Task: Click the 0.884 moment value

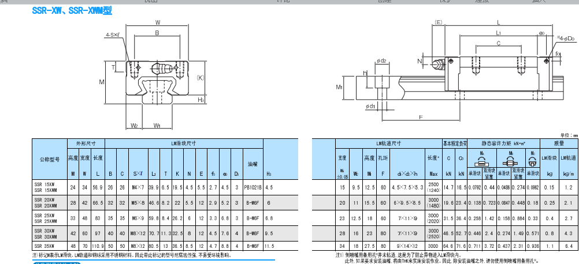Action: point(518,218)
